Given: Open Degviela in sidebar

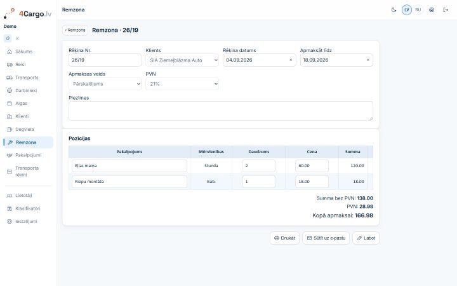Looking at the screenshot, I should [x=29, y=129].
